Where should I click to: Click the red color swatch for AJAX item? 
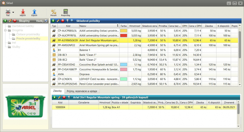[x=124, y=36]
